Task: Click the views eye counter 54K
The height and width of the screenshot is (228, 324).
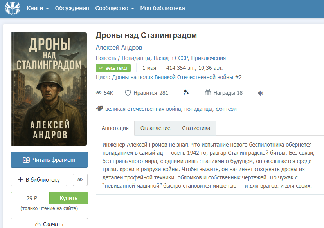Action: 104,93
